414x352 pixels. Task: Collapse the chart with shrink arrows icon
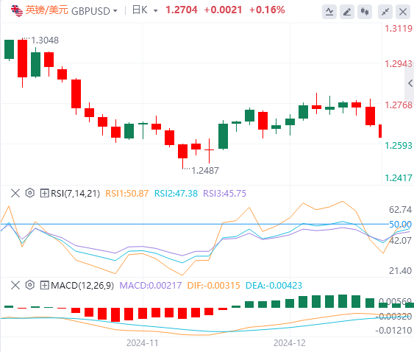click(385, 12)
